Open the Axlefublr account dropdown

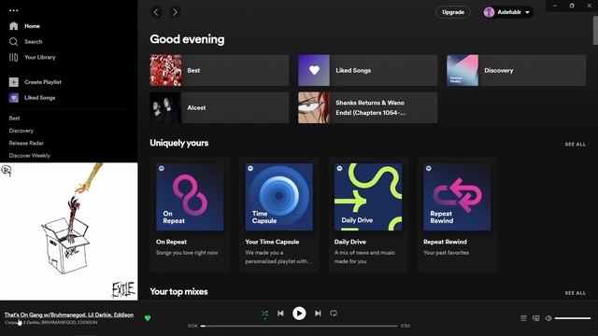click(507, 12)
